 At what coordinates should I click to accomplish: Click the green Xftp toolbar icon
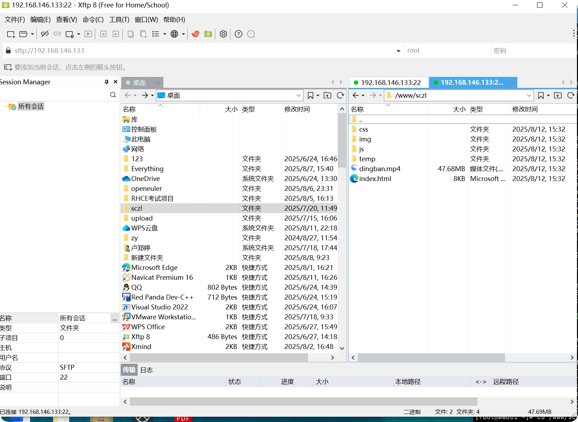[x=208, y=34]
